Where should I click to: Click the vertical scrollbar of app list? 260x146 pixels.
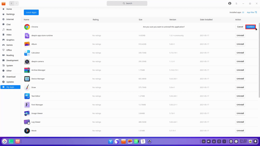[259, 61]
